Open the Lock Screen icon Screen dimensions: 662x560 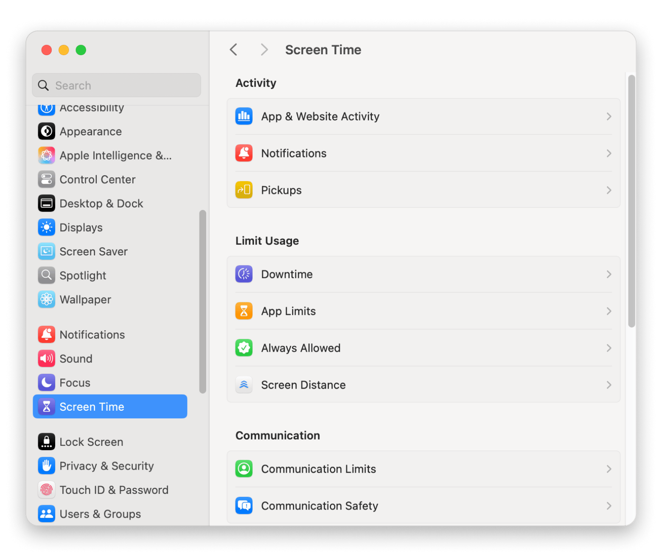coord(47,442)
